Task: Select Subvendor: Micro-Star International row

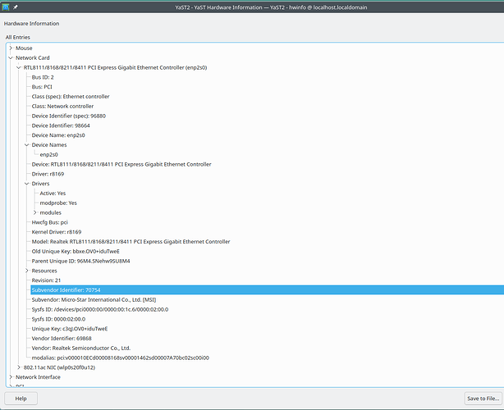Action: [x=94, y=299]
